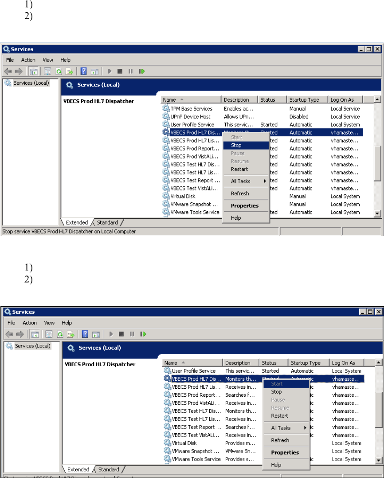Screen dimensions: 384x478
Task: Switch to Standard tab in lower Services window
Action: click(x=109, y=470)
